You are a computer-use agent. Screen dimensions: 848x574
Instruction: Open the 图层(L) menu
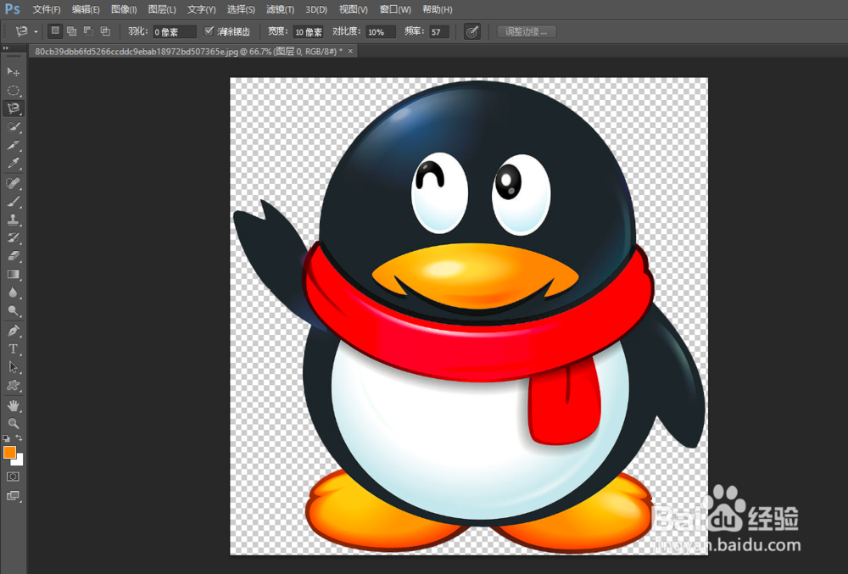(x=162, y=9)
